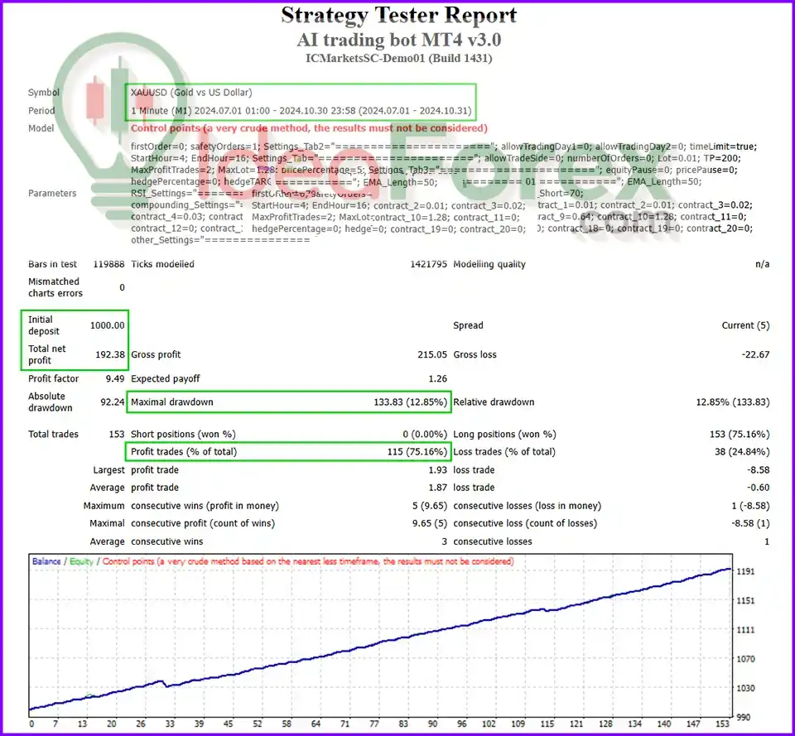Click the "Ticks modelled" label
Viewport: 795px width, 736px height.
click(162, 264)
